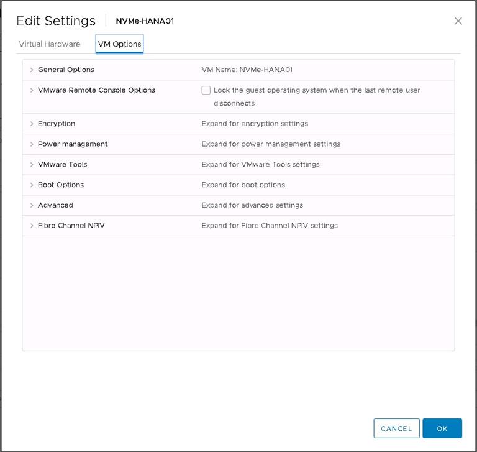Screen dimensions: 477x452
Task: Click the General Options label
Action: (x=66, y=70)
